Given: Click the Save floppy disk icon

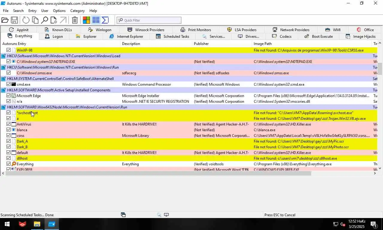Looking at the screenshot, I should [x=14, y=20].
